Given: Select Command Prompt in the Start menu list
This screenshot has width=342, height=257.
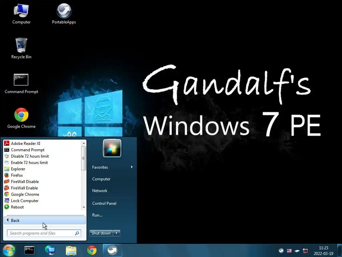Looking at the screenshot, I should tap(43, 150).
